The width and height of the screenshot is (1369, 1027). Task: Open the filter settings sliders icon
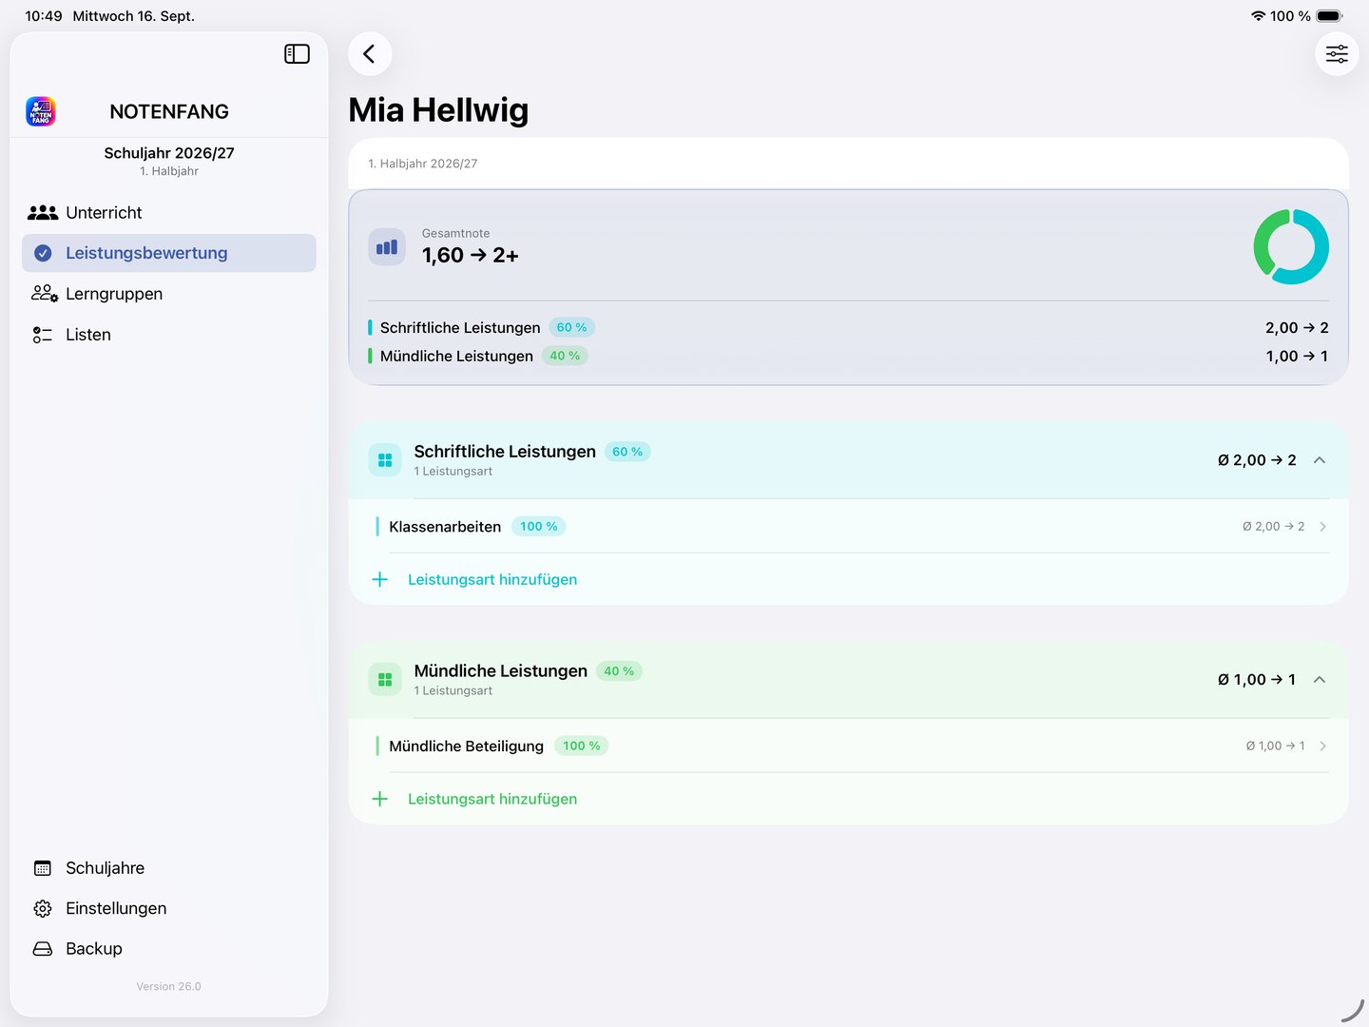coord(1337,54)
